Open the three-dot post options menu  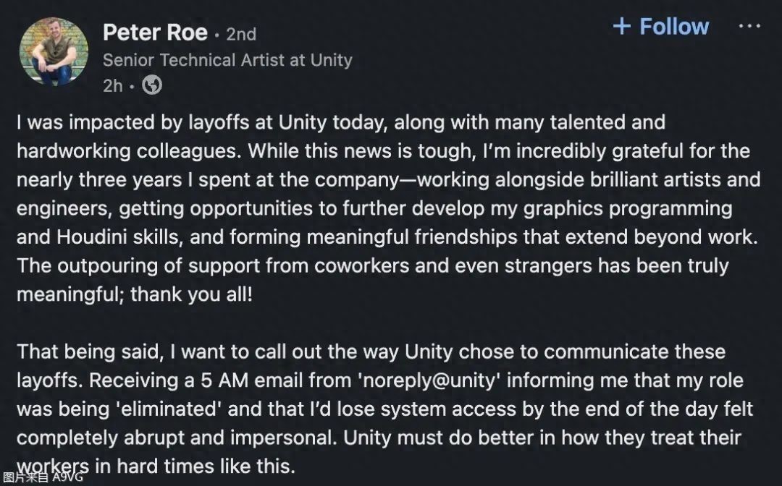pos(749,27)
